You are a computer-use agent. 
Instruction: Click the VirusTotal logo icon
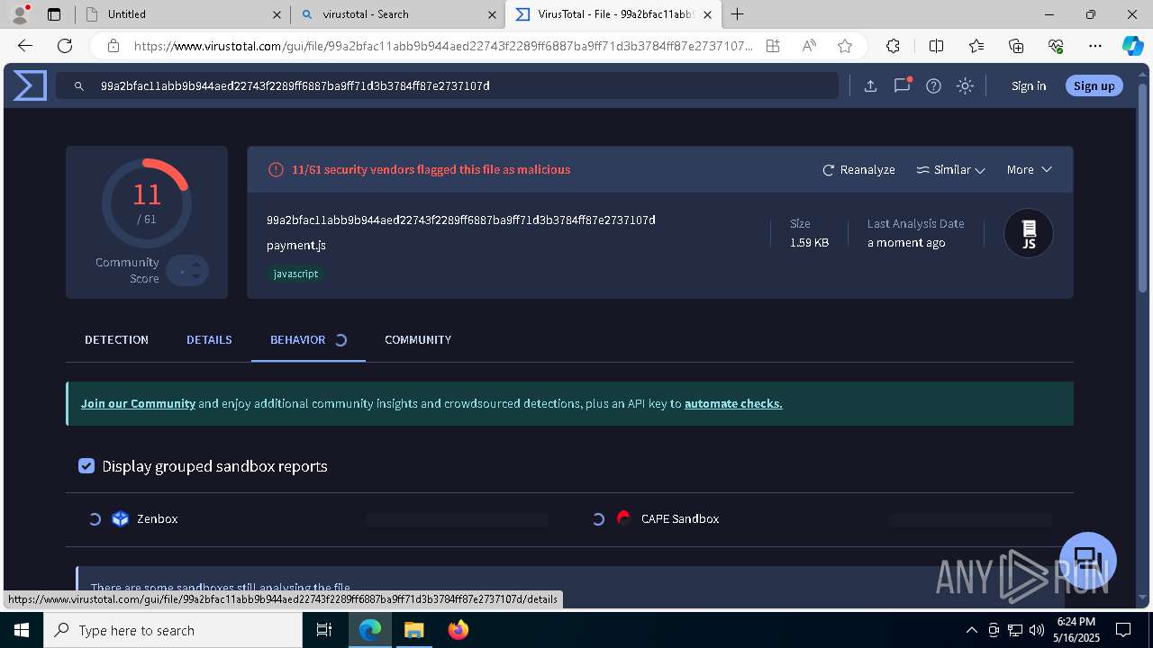[x=30, y=85]
